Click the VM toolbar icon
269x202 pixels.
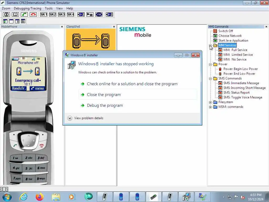click(99, 14)
